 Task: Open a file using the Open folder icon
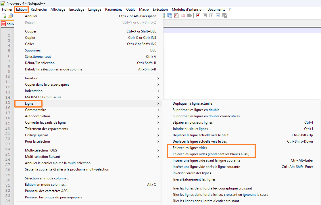[x=10, y=16]
